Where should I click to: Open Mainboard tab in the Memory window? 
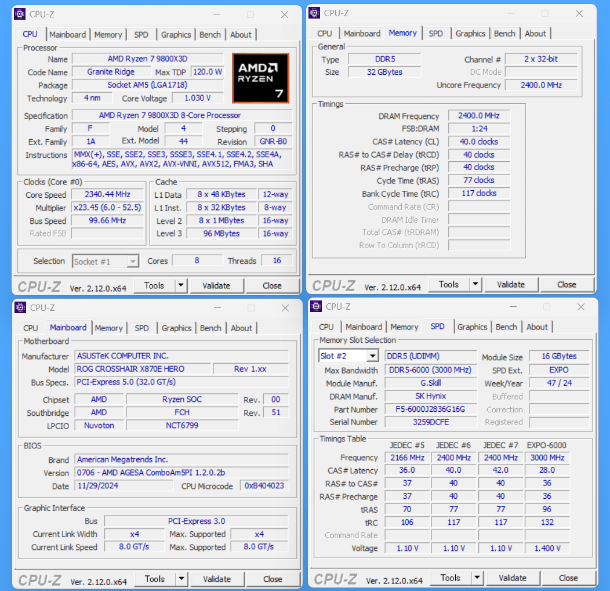tap(362, 33)
